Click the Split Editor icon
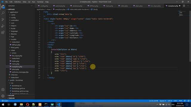Image resolution: width=191 pixels, height=107 pixels. point(184,6)
